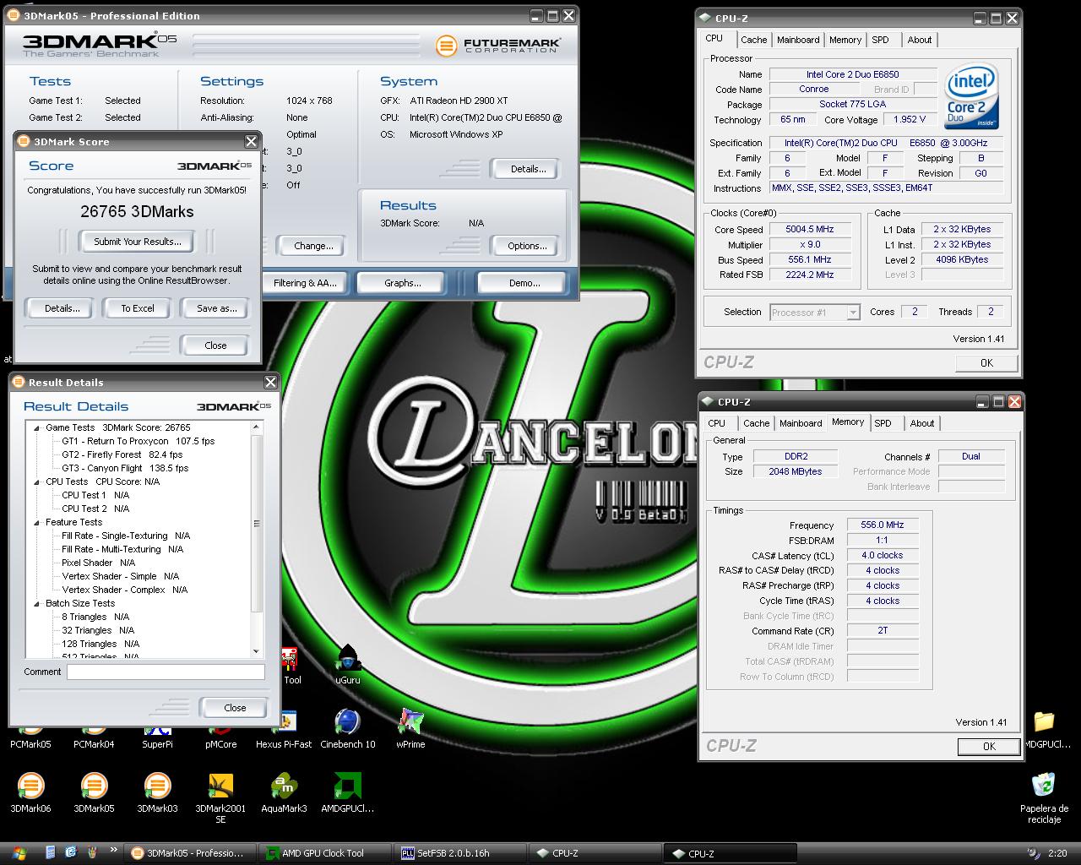Open the MDGPUCl... folder on the right edge
This screenshot has height=865, width=1081.
click(1046, 728)
